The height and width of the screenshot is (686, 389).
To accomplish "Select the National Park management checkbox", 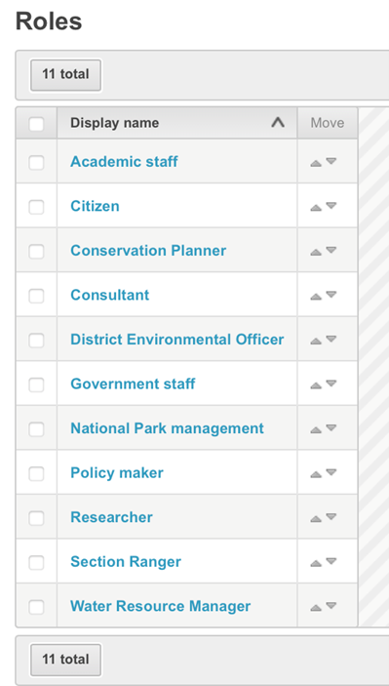I will click(36, 429).
